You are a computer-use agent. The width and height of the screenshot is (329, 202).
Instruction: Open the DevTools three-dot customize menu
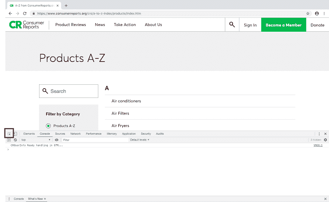[319, 134]
